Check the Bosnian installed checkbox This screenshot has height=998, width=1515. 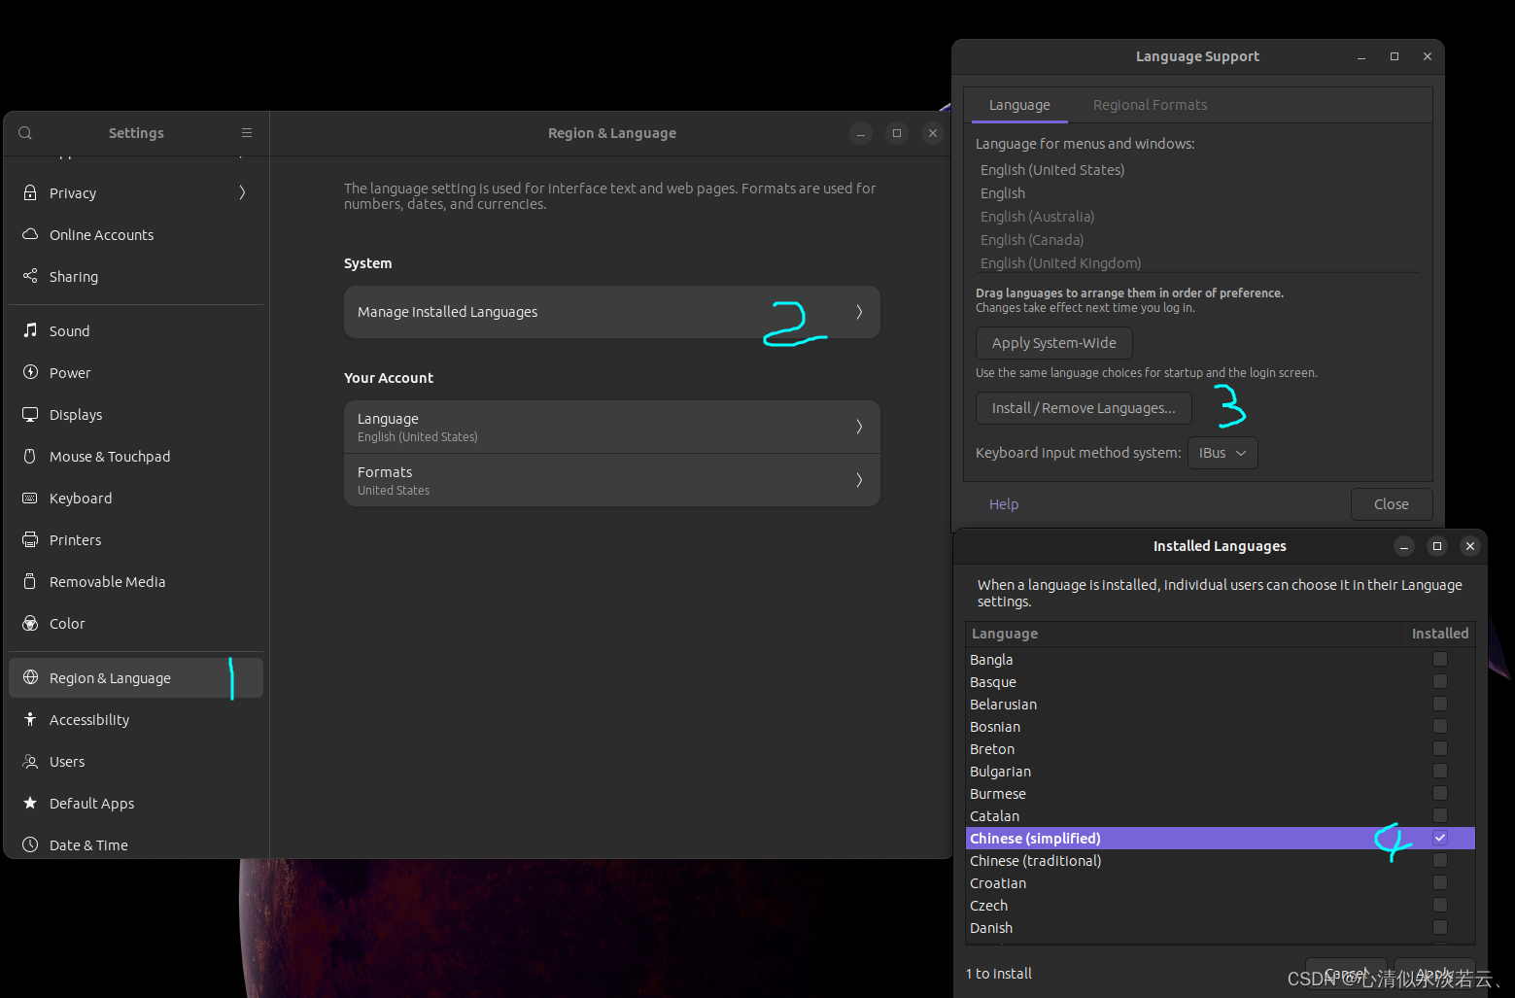pyautogui.click(x=1440, y=726)
